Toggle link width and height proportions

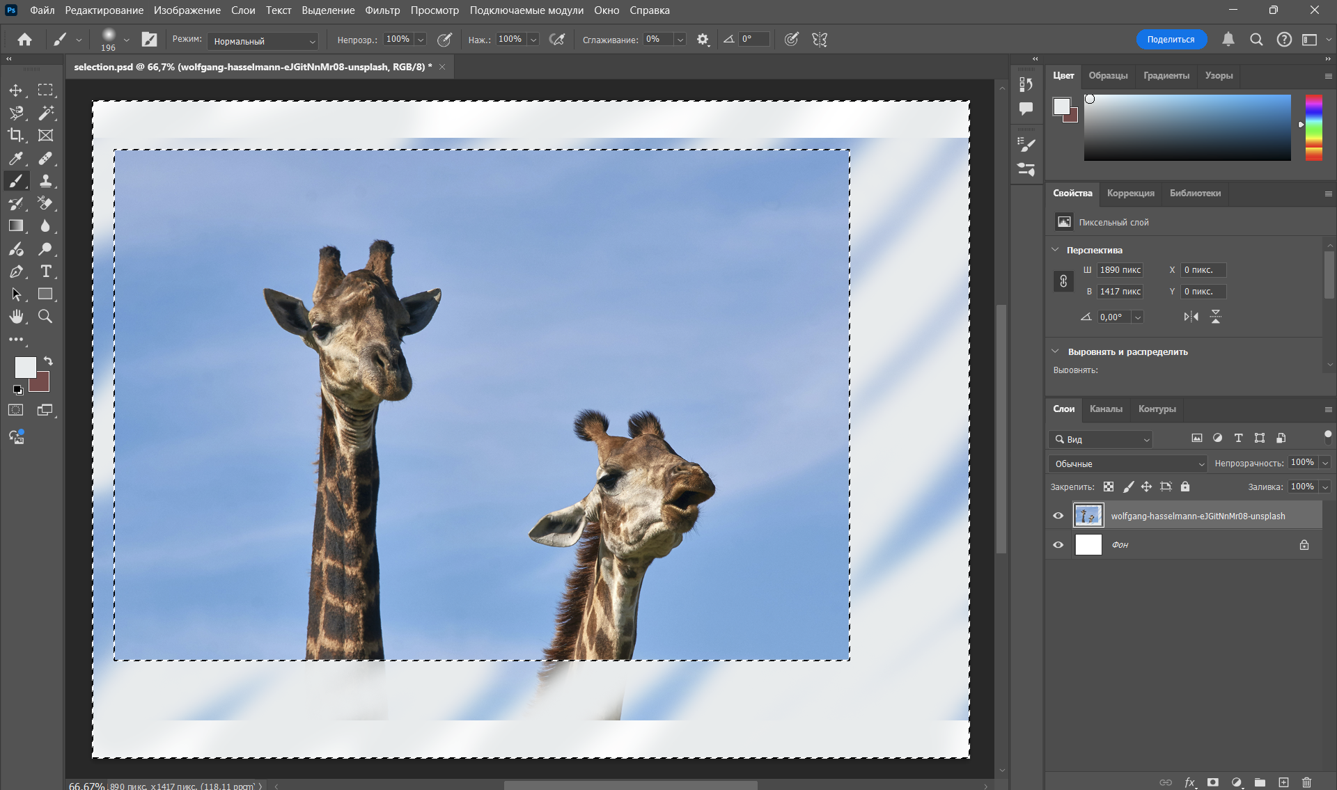coord(1063,281)
